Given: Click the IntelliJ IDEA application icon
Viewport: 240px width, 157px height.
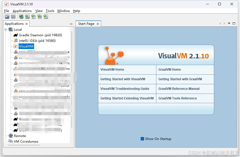Looking at the screenshot, I should pyautogui.click(x=16, y=41).
